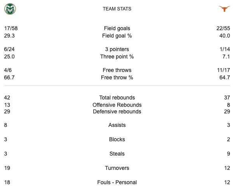This screenshot has width=233, height=190.
Task: Click the Free throws row label
Action: pyautogui.click(x=117, y=70)
